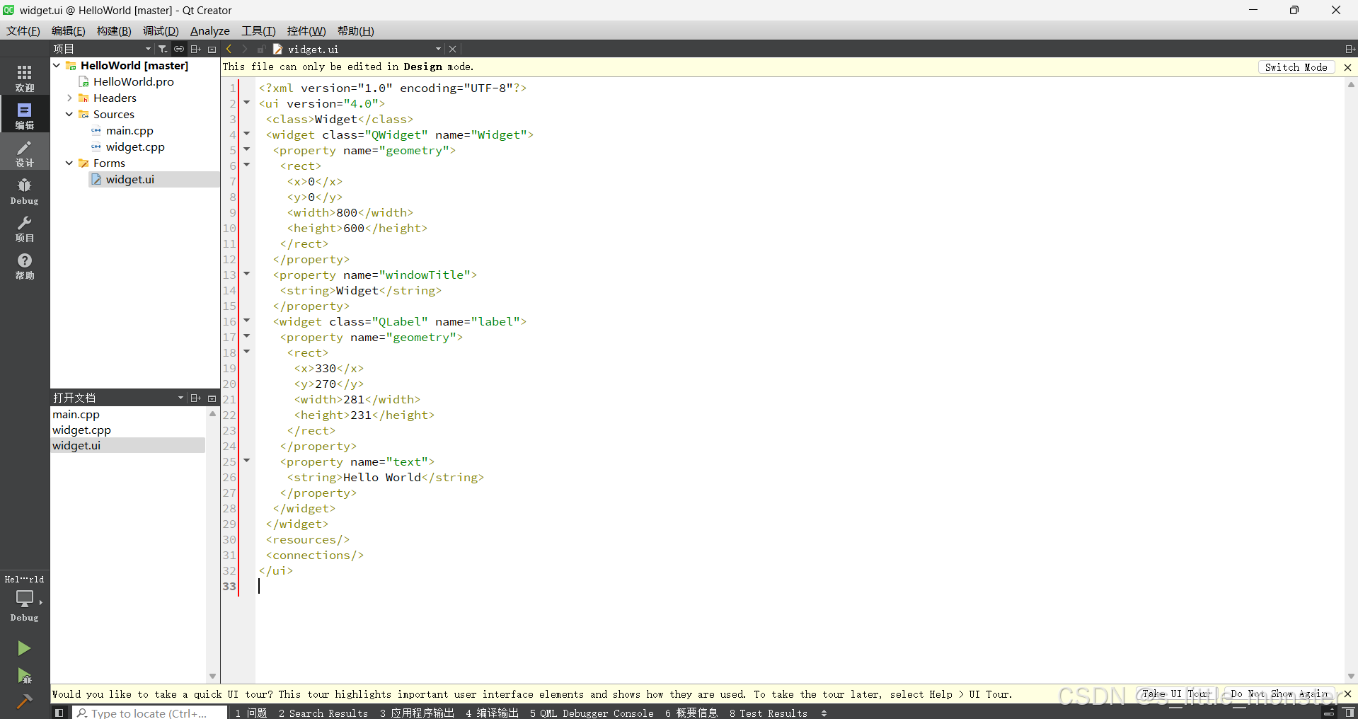Click the locator search field
The width and height of the screenshot is (1358, 719).
coord(149,713)
